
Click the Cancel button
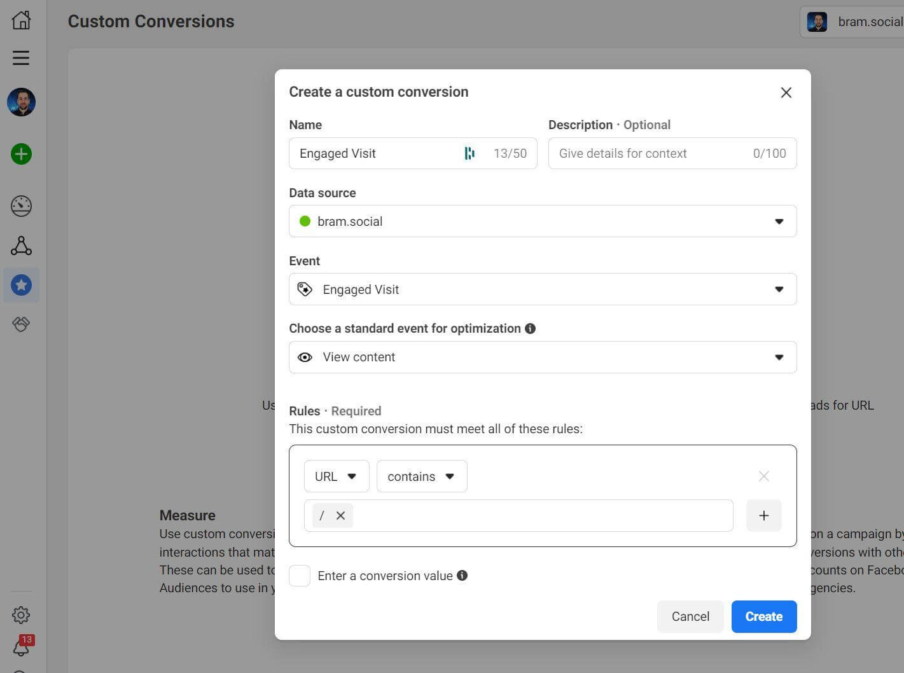[x=690, y=616]
